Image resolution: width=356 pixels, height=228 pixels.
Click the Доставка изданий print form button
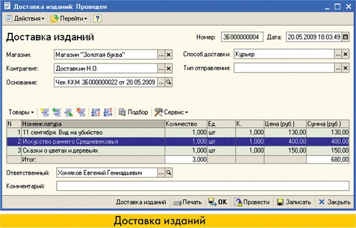pyautogui.click(x=141, y=202)
